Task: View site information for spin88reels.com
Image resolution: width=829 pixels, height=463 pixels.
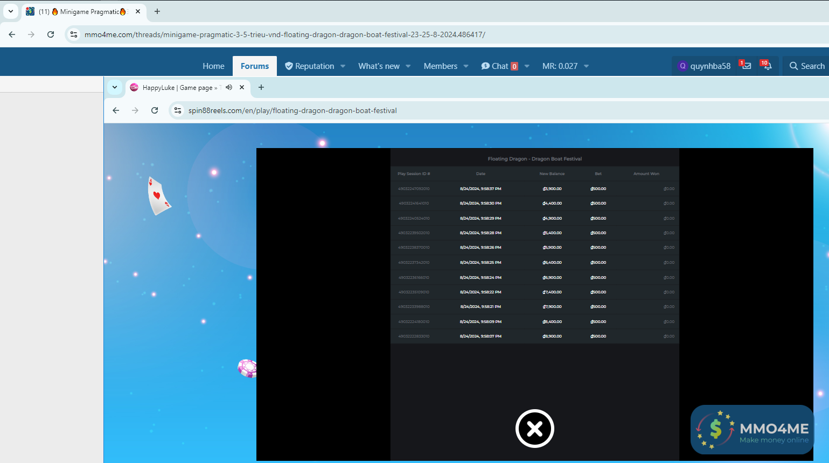Action: (178, 110)
